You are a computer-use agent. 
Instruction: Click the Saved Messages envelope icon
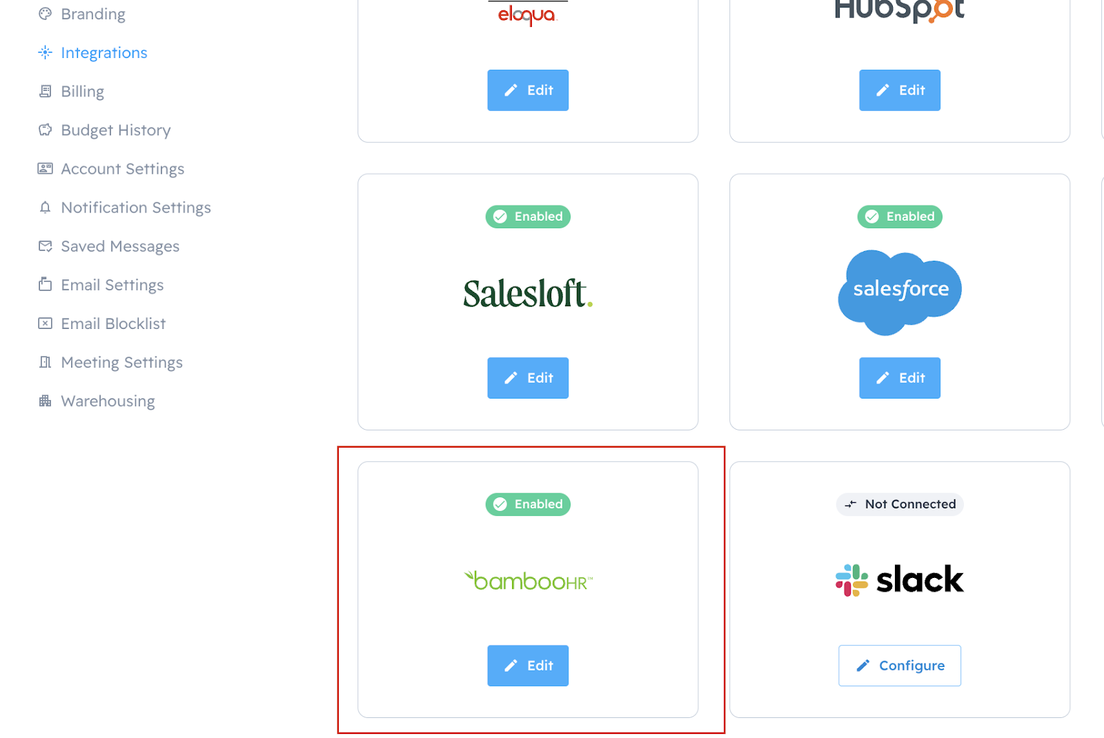tap(45, 246)
